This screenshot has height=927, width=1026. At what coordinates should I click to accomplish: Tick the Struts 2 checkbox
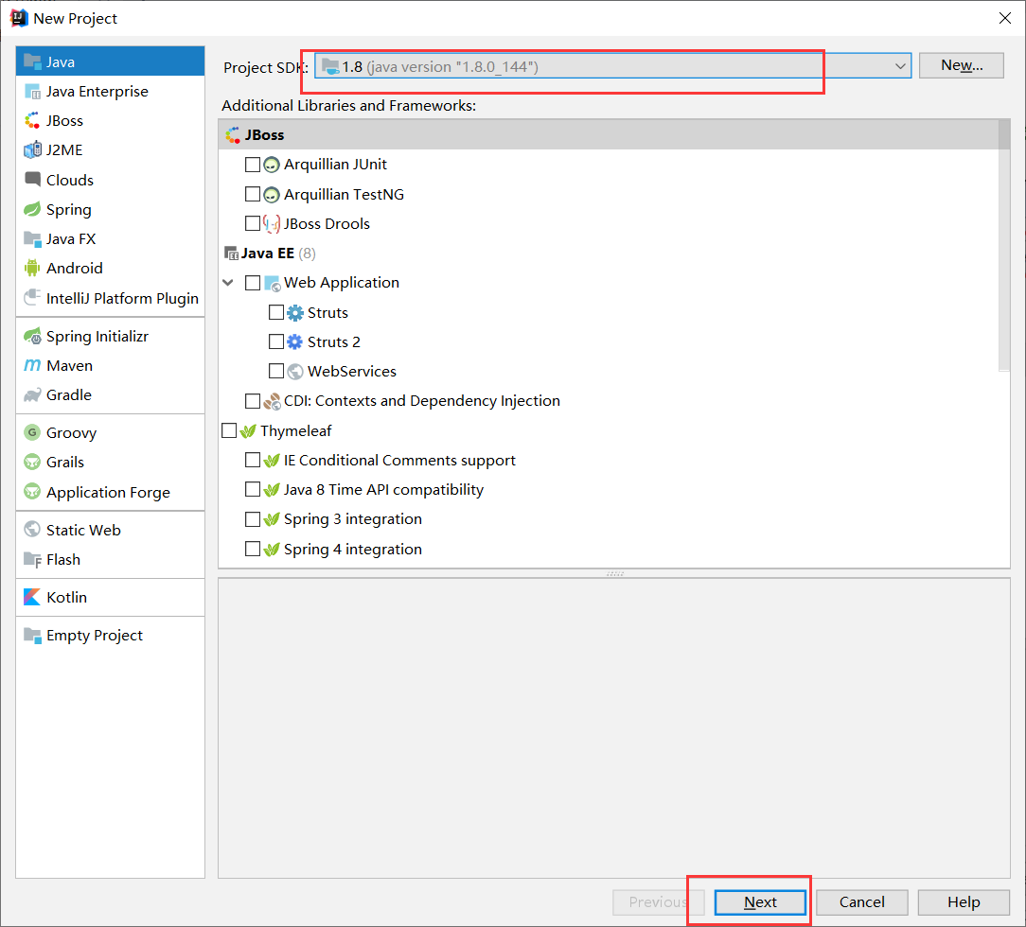(276, 341)
